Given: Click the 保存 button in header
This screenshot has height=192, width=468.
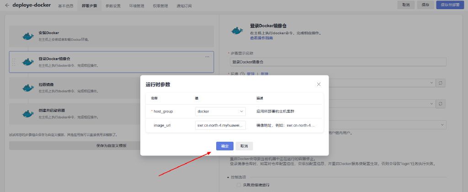Looking at the screenshot, I should 425,5.
